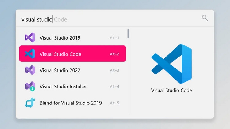
Task: Click the Alt+4 shortcut hint
Action: point(114,87)
